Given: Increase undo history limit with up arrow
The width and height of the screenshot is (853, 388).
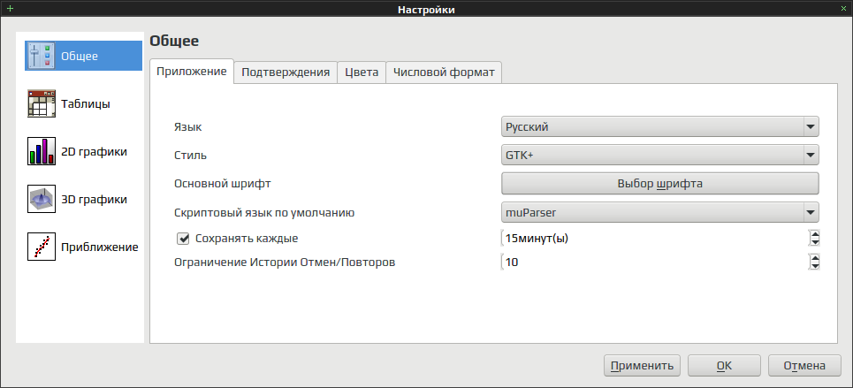Looking at the screenshot, I should (815, 258).
